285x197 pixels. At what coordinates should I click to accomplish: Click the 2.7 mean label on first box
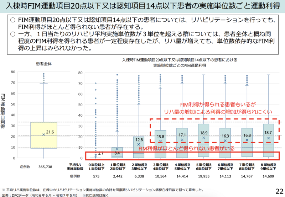tap(101, 153)
